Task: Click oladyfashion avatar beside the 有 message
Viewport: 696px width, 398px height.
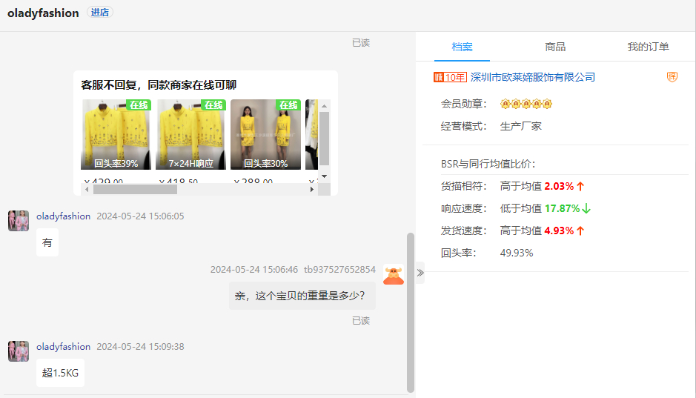Action: pos(19,220)
